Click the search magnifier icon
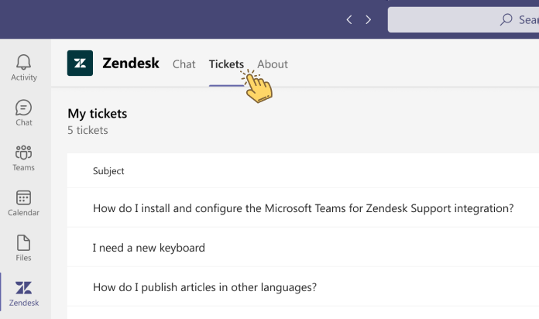 point(506,19)
